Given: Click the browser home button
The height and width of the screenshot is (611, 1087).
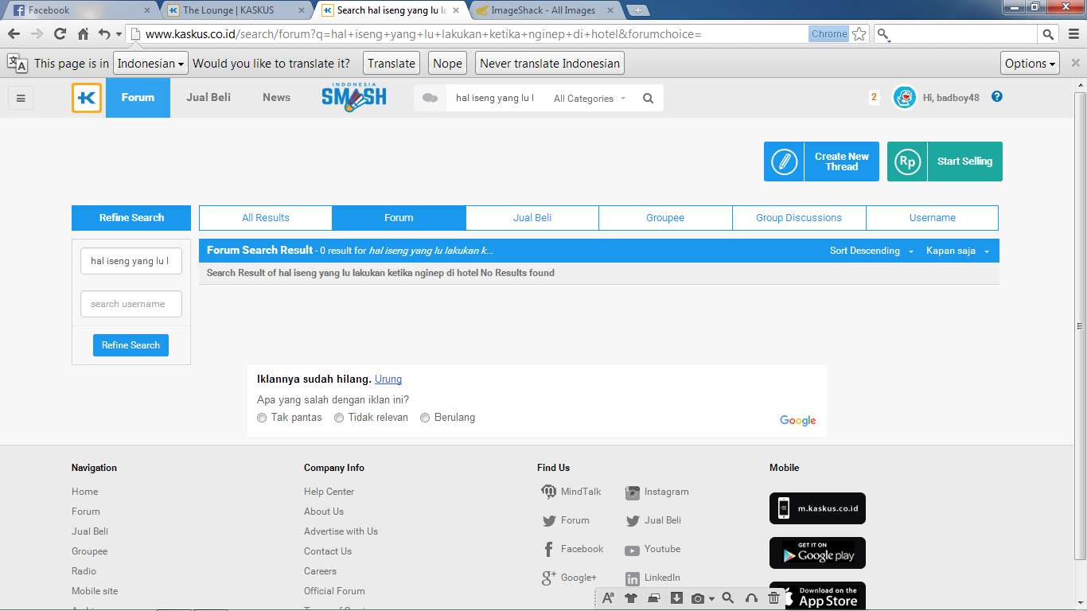Looking at the screenshot, I should click(x=83, y=34).
